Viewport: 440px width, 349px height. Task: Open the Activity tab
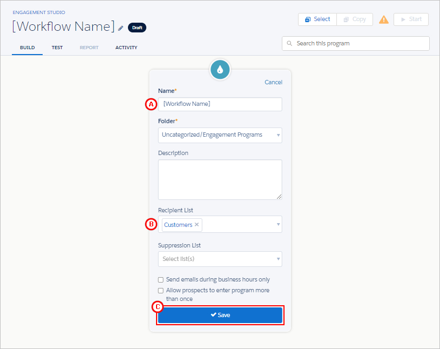(126, 48)
